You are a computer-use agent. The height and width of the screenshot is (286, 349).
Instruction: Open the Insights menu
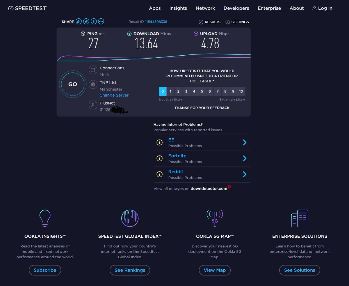pos(178,8)
